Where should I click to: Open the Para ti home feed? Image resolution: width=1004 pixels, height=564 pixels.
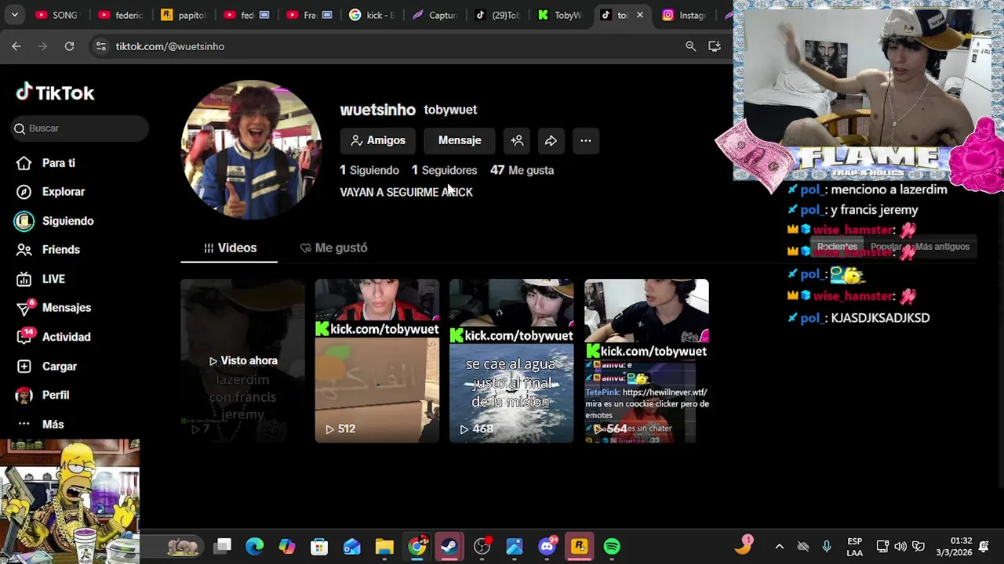(x=47, y=163)
